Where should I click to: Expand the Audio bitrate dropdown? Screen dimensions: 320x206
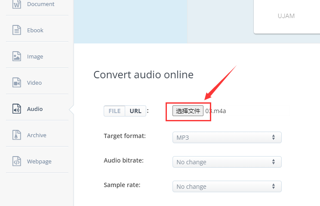[227, 162]
